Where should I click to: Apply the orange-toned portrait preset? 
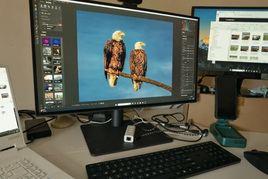pyautogui.click(x=49, y=97)
